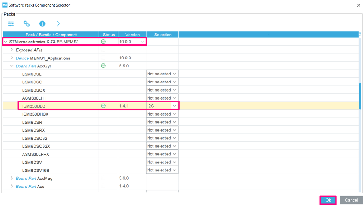Click version 5.5.0 of Board Part AccGyr
The width and height of the screenshot is (364, 206).
[x=124, y=66]
